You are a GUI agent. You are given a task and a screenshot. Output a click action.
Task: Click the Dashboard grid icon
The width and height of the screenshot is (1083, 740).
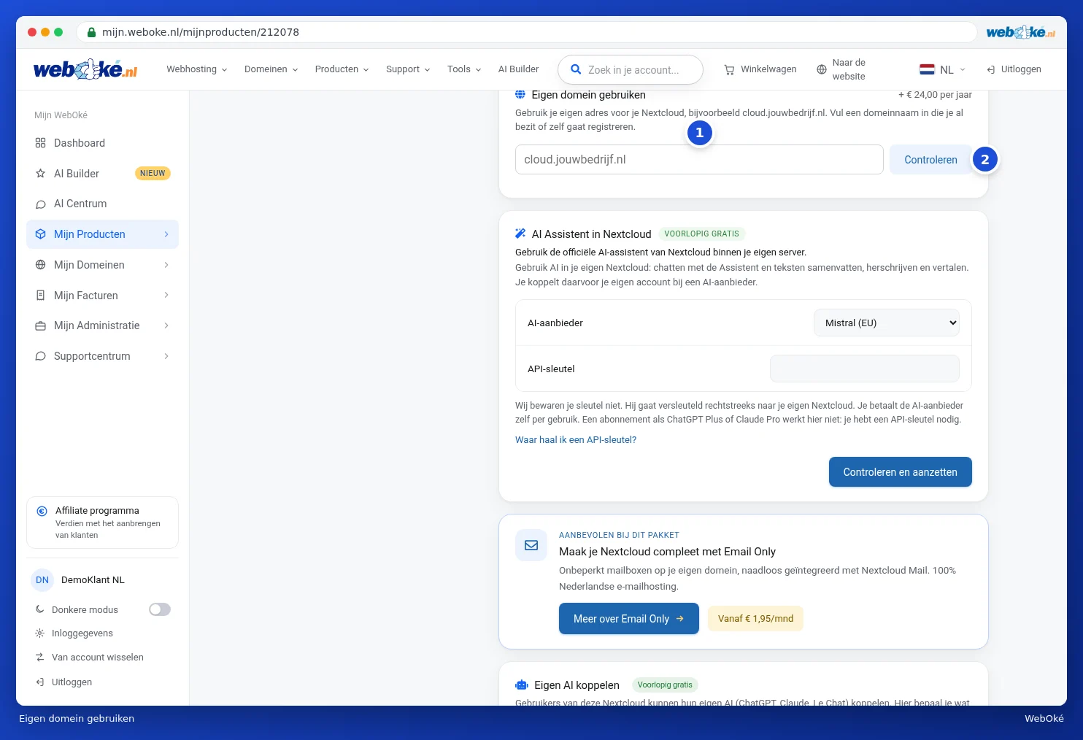(41, 143)
